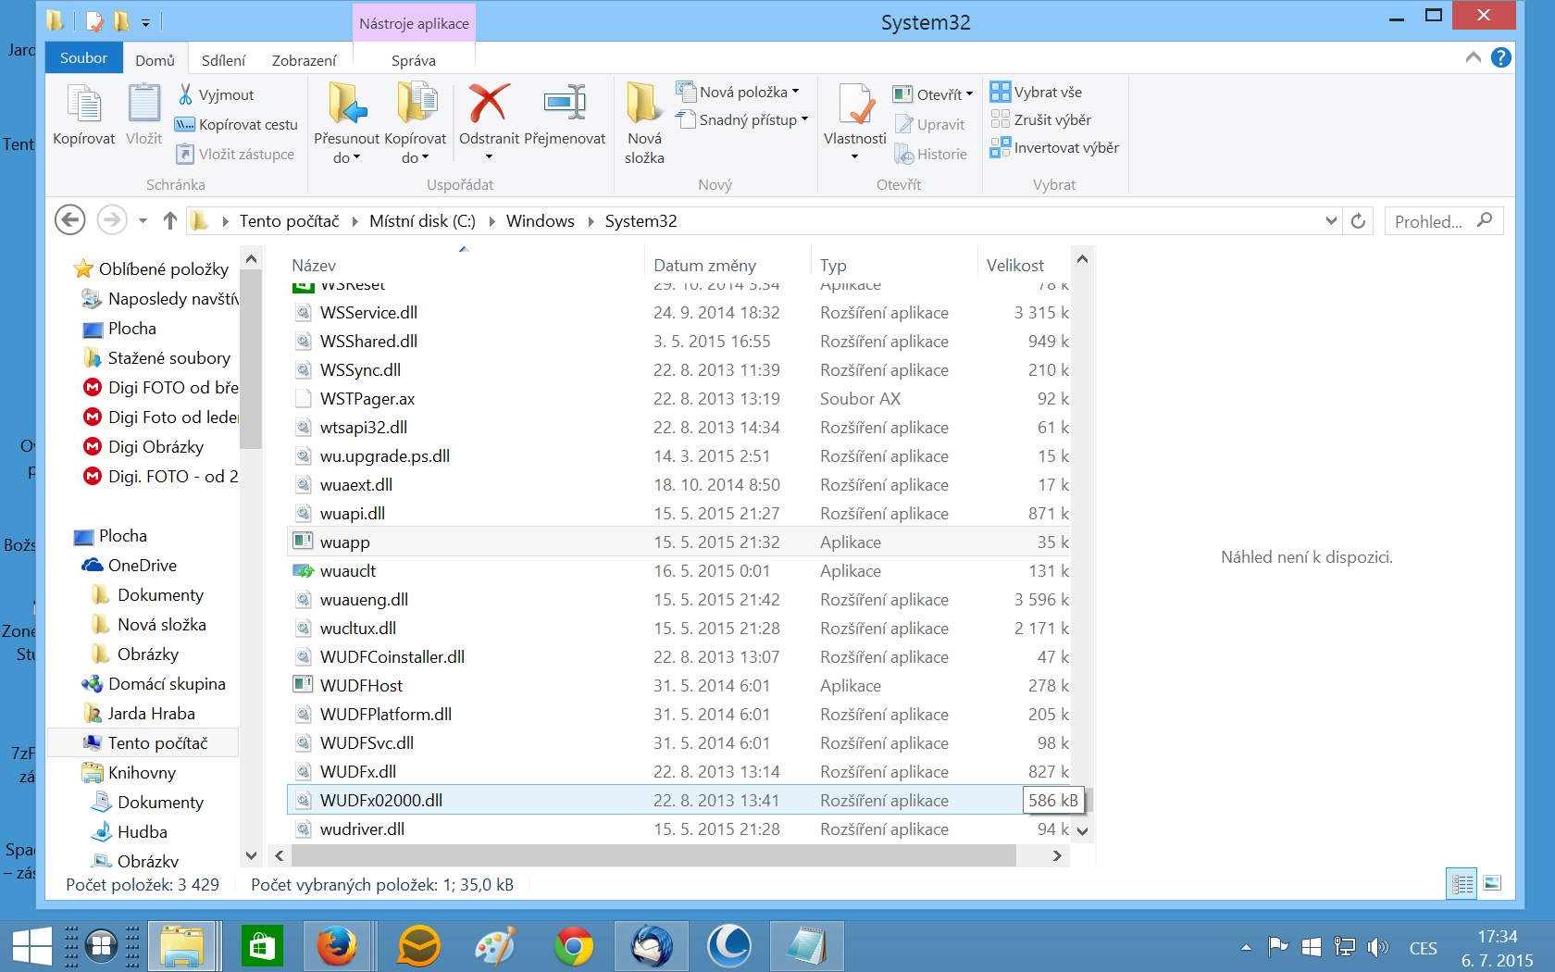Click Historie in the Otevřít group
Image resolution: width=1555 pixels, height=972 pixels.
coord(931,154)
